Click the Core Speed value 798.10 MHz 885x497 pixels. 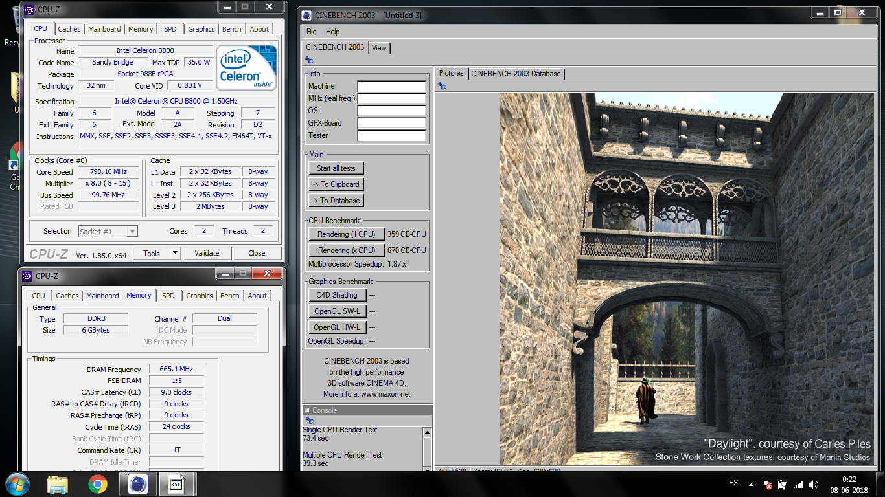pyautogui.click(x=109, y=171)
